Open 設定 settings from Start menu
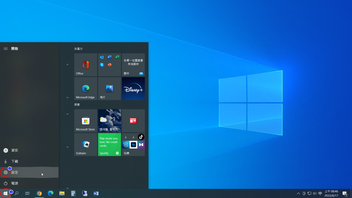Screen dimensions: 352x198 click(29, 172)
